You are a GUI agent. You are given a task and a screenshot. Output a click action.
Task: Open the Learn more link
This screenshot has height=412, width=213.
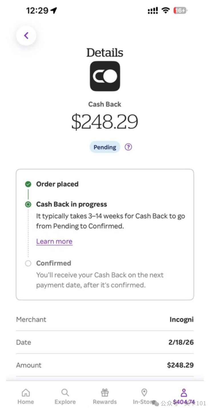click(54, 241)
